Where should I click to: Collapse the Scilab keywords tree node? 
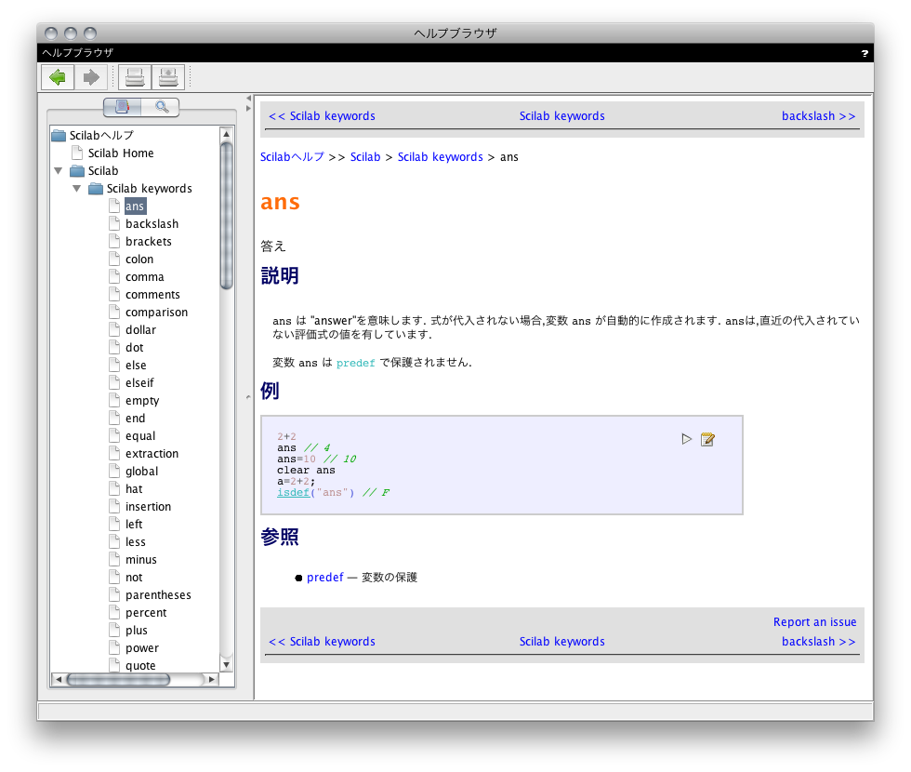[77, 189]
